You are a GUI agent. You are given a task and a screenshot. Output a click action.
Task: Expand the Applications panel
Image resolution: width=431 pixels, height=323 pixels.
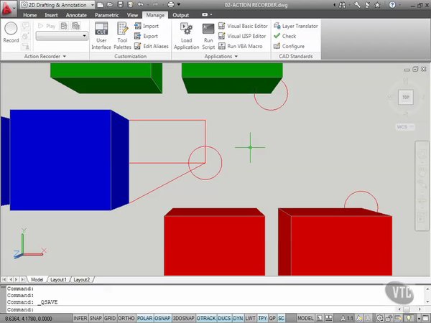point(221,56)
